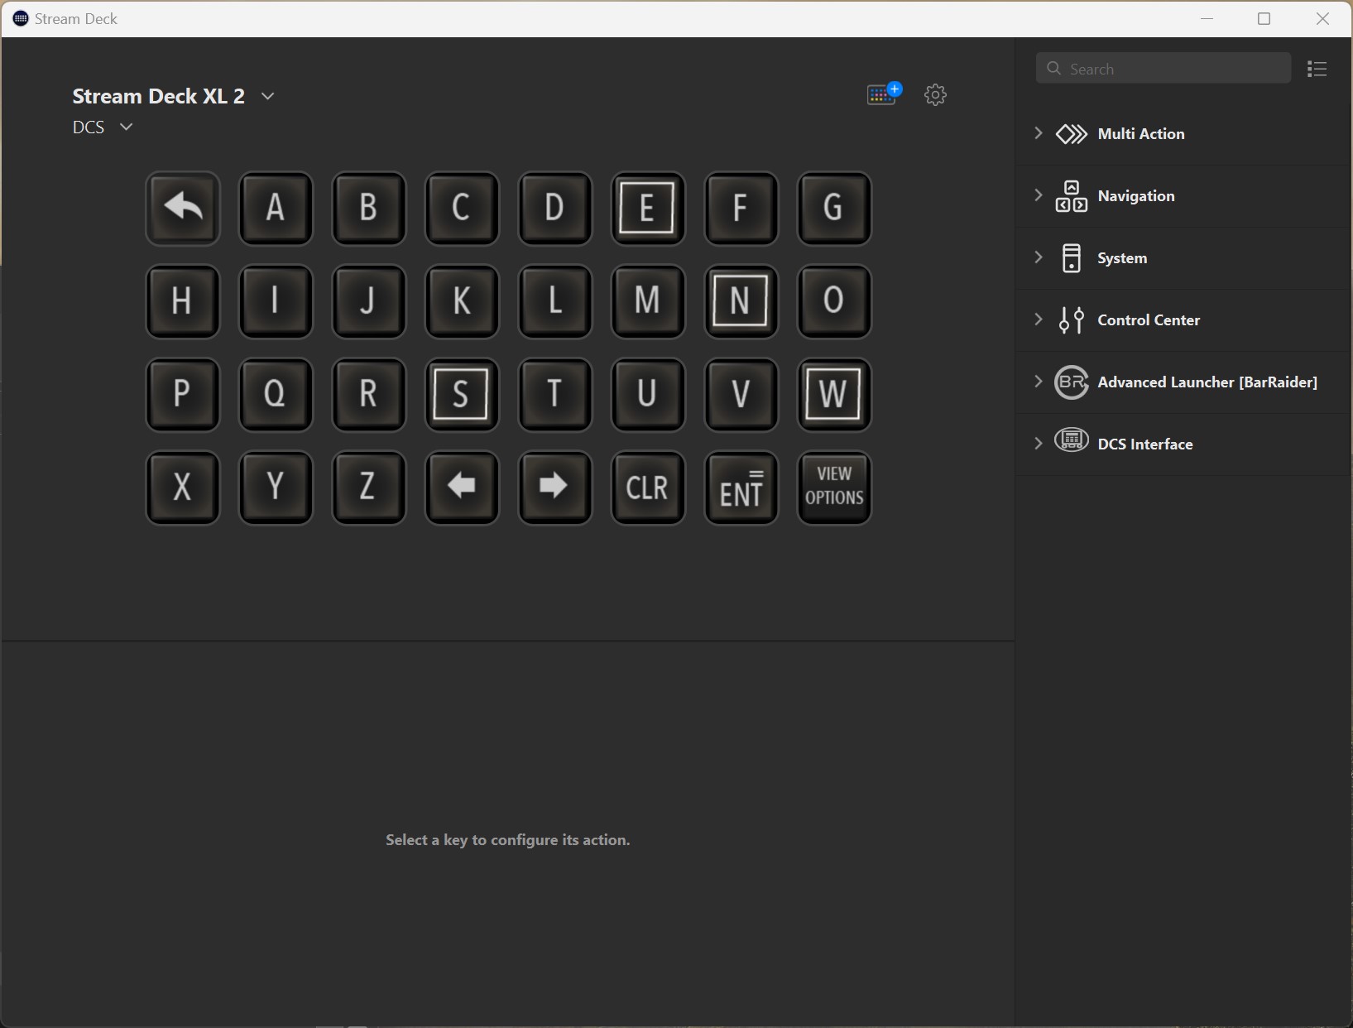Click the DCS Interface plugin icon
Screen dimensions: 1353x1028
(1071, 443)
